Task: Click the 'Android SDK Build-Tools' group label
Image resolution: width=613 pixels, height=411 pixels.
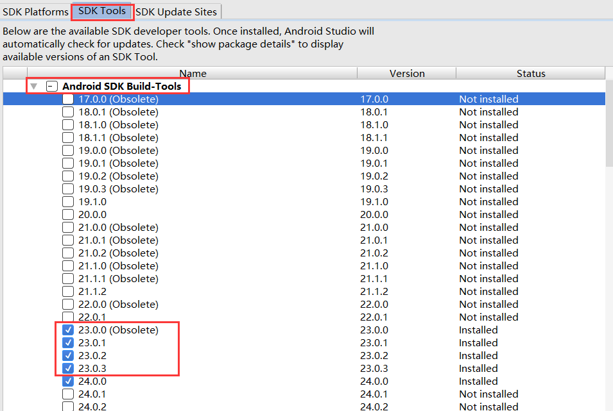Action: coord(122,87)
